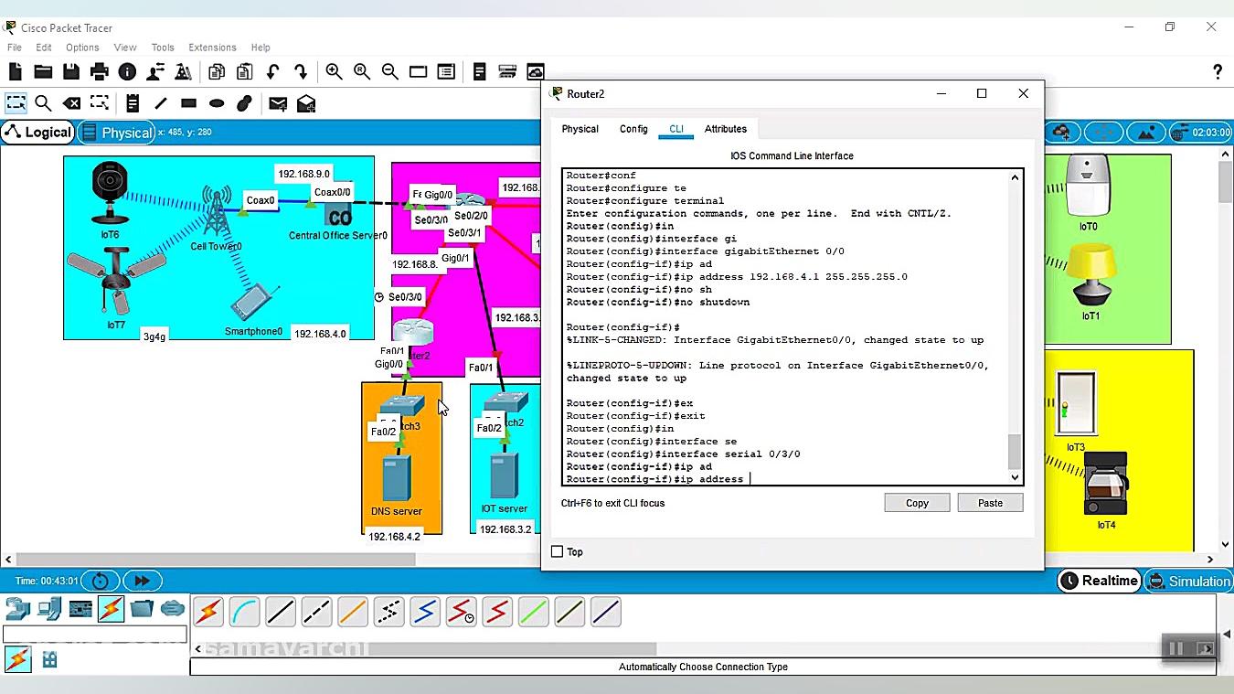Create a new file using the toolbar icon
1234x694 pixels.
click(15, 71)
